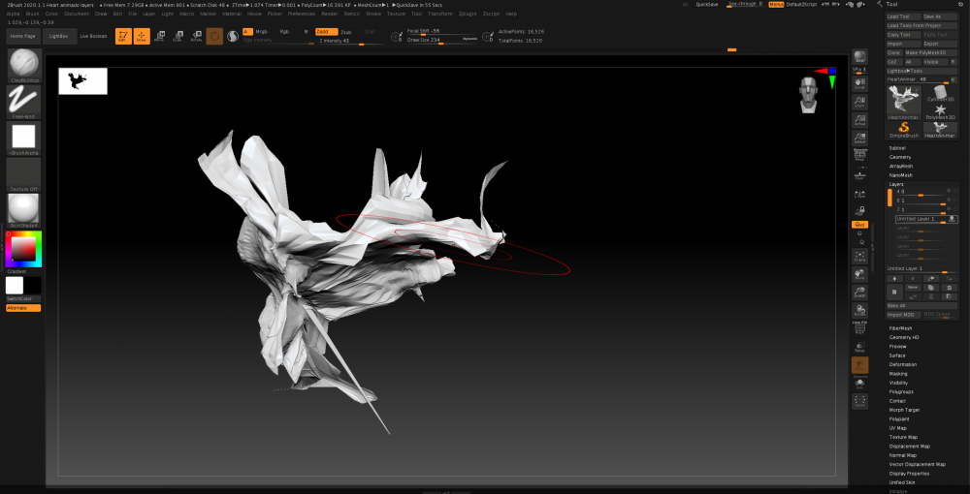Click the Move view navigation button

[x=859, y=275]
